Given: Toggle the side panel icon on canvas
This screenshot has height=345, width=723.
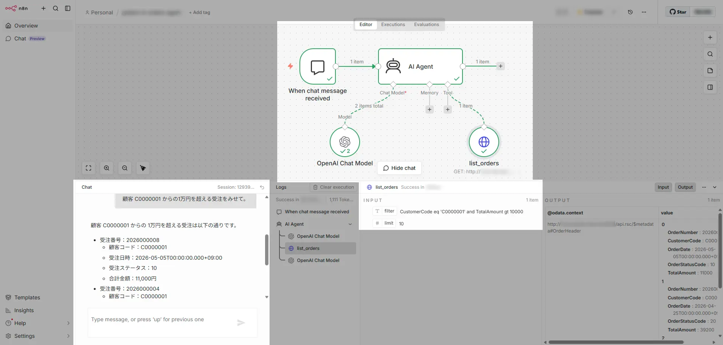Looking at the screenshot, I should tap(710, 87).
